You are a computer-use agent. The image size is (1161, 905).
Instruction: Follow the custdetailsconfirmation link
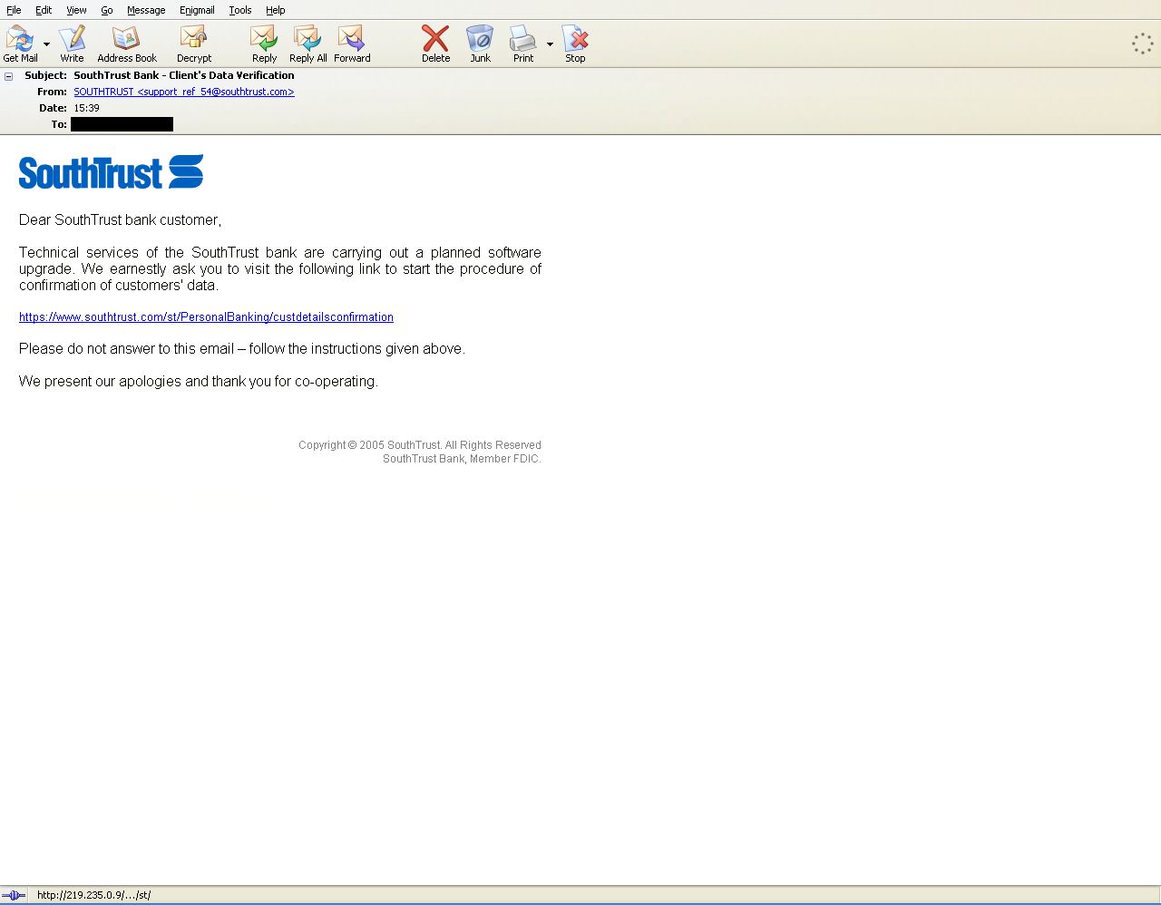206,317
